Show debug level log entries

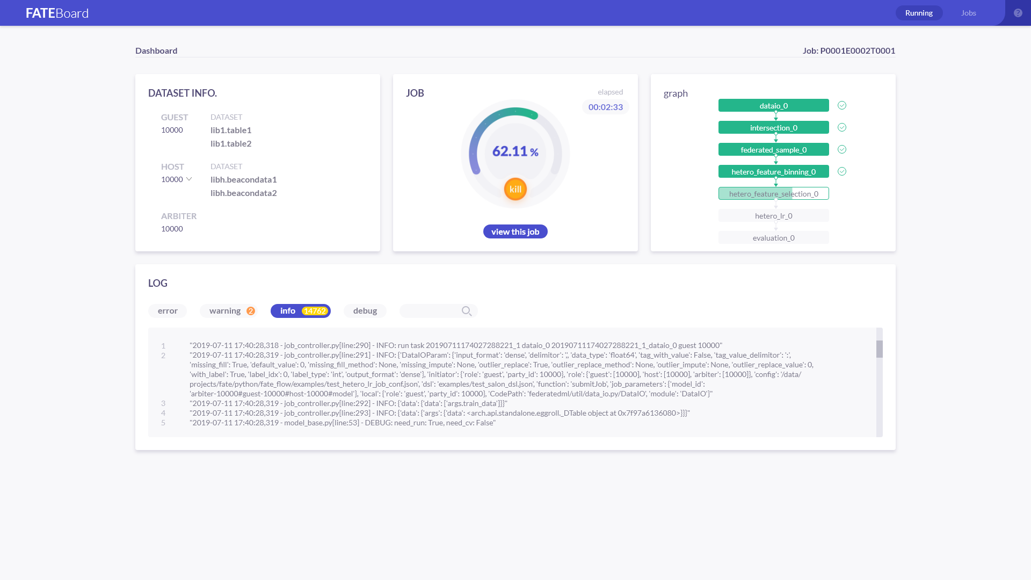click(x=365, y=311)
